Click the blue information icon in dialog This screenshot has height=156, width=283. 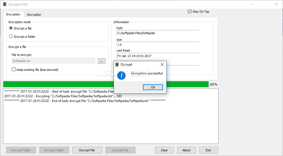click(x=121, y=76)
